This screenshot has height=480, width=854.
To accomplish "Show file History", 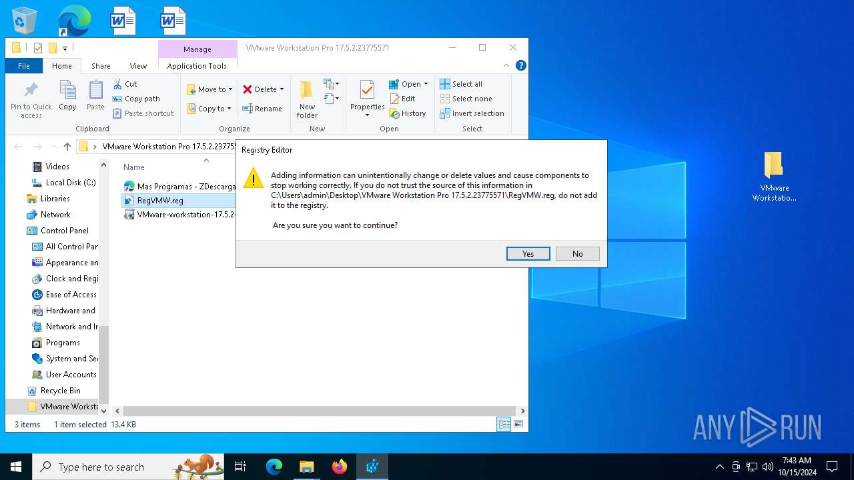I will pyautogui.click(x=408, y=113).
